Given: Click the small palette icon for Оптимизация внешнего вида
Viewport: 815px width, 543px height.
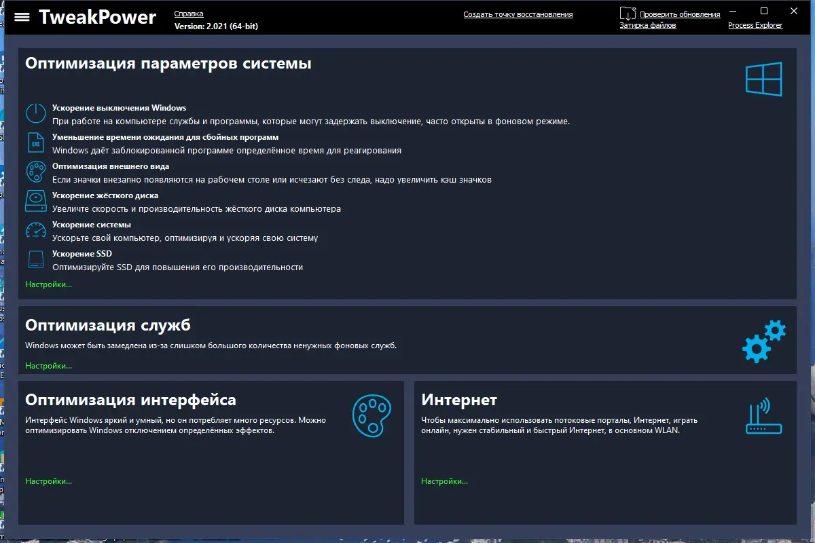Looking at the screenshot, I should click(x=35, y=172).
